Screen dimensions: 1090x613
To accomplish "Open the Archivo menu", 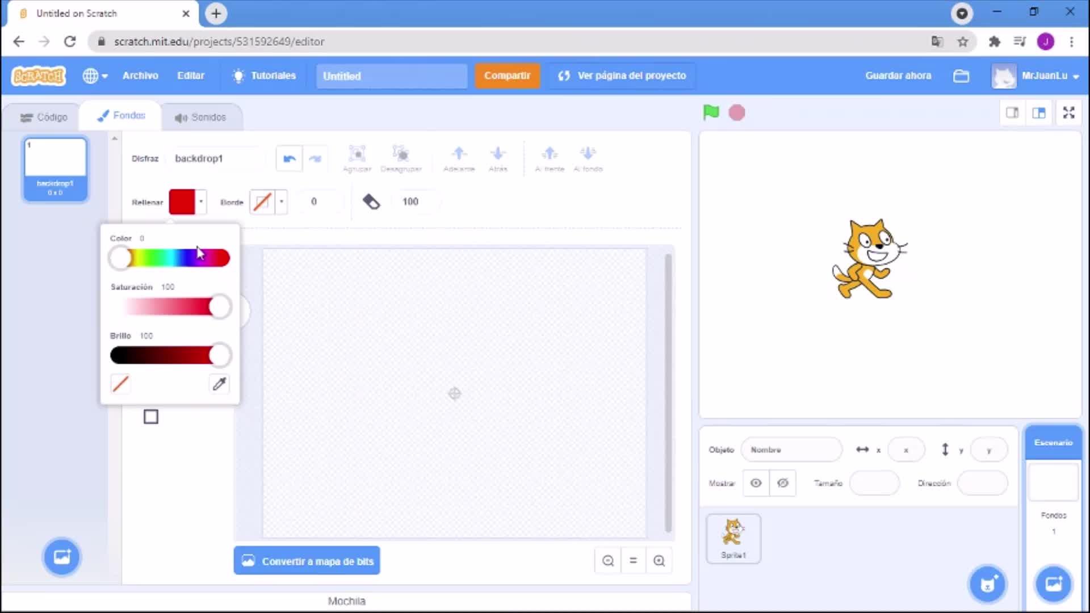I will click(x=140, y=76).
